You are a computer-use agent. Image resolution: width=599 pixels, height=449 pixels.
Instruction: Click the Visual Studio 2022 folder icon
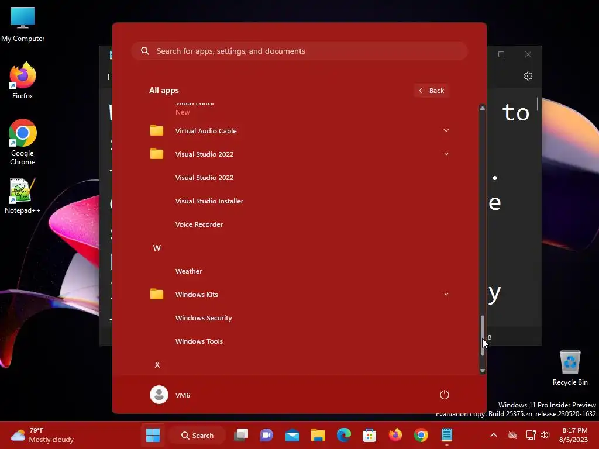pos(157,154)
